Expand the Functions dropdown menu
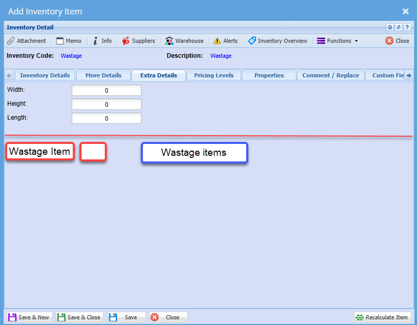This screenshot has height=325, width=417. pos(337,41)
